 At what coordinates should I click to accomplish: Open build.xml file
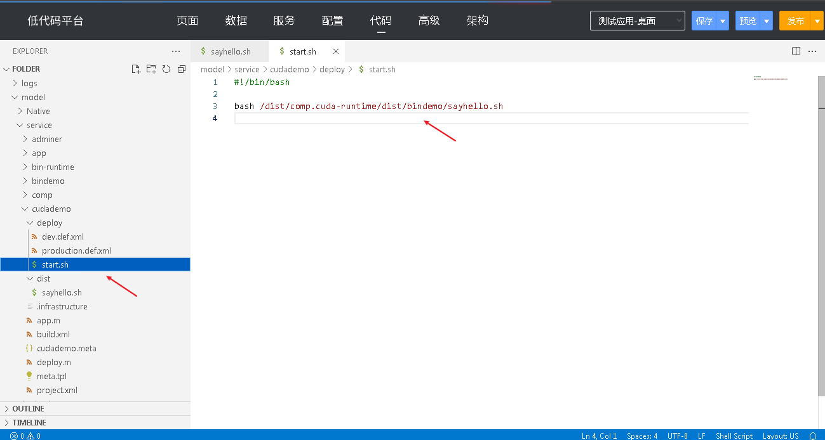(53, 334)
